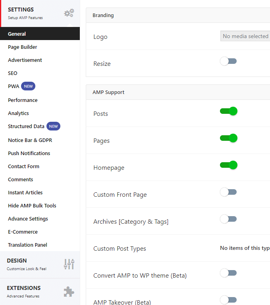
Task: Click the Design sliders icon
Action: [x=69, y=264]
